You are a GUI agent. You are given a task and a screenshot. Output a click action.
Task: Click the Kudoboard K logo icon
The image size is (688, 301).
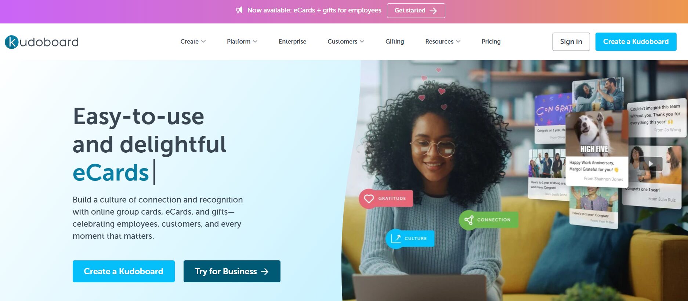(11, 42)
